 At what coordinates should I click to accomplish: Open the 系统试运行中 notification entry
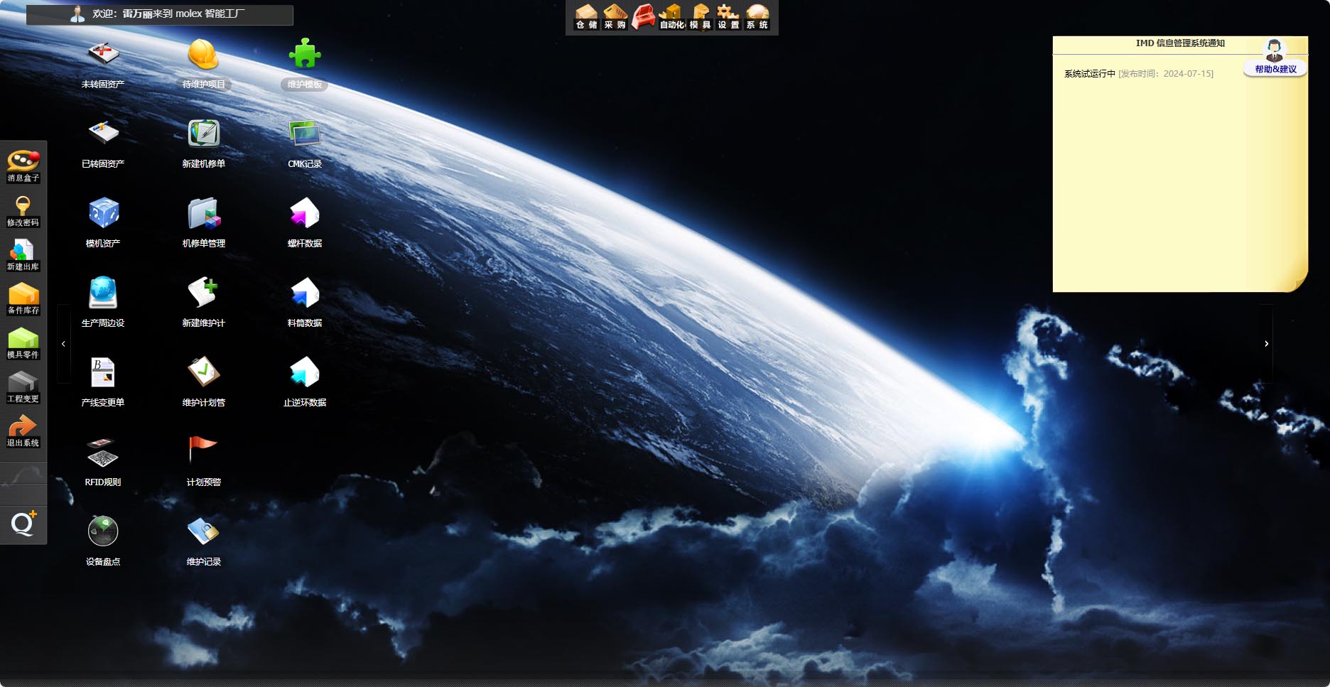click(x=1089, y=74)
